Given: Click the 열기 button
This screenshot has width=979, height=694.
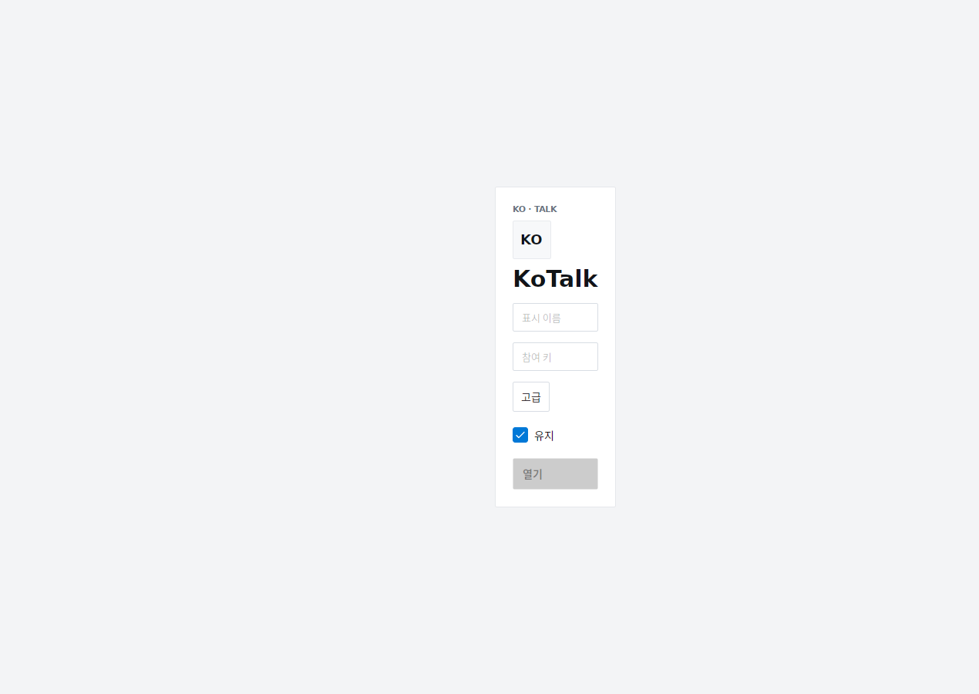Looking at the screenshot, I should [x=555, y=474].
